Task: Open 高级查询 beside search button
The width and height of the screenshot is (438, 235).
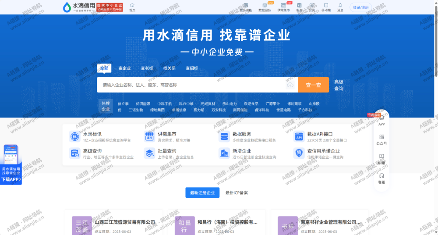Action: (x=339, y=85)
